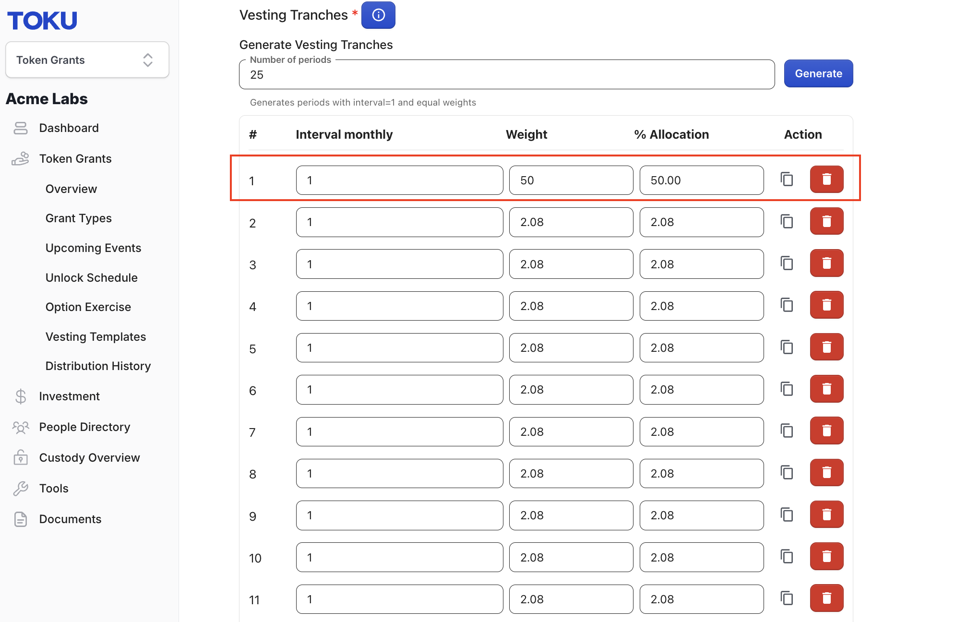Screen dimensions: 956x622
Task: Click the Vesting Tranches info icon
Action: [x=378, y=15]
